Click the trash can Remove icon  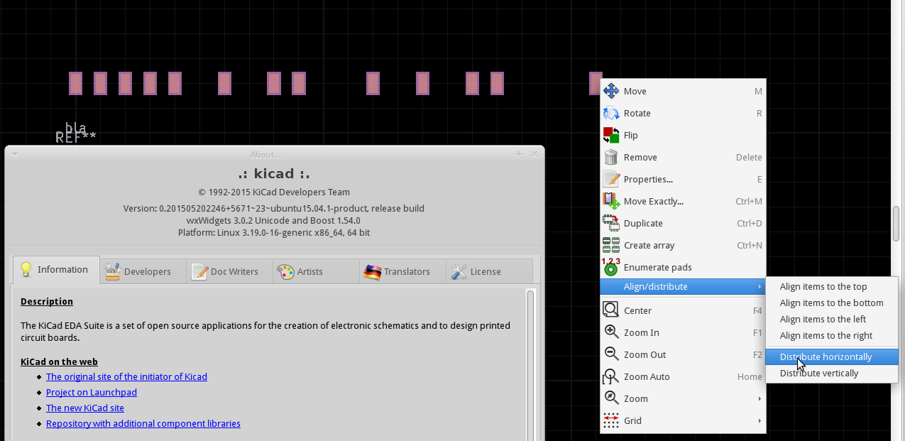tap(610, 157)
